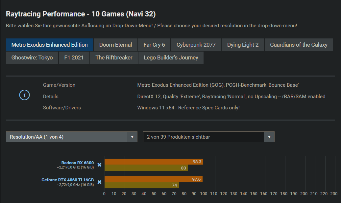Click the axis label 100

click(x=204, y=194)
